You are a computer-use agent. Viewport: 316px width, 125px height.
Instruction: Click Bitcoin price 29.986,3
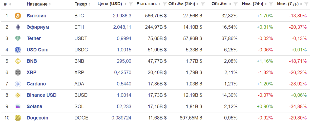click(x=122, y=16)
